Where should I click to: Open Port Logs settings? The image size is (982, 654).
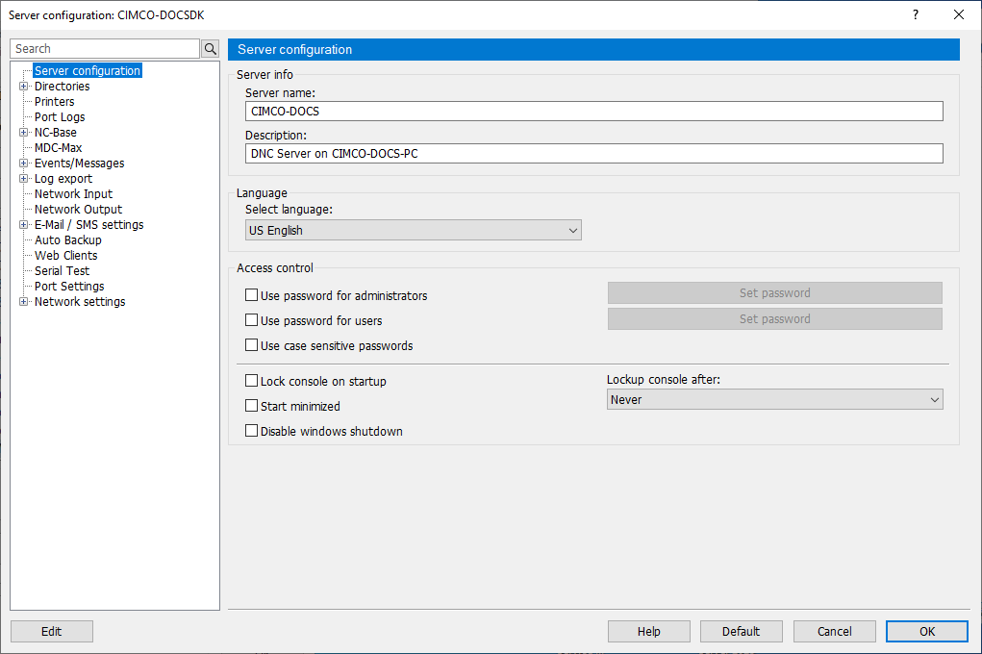(60, 117)
